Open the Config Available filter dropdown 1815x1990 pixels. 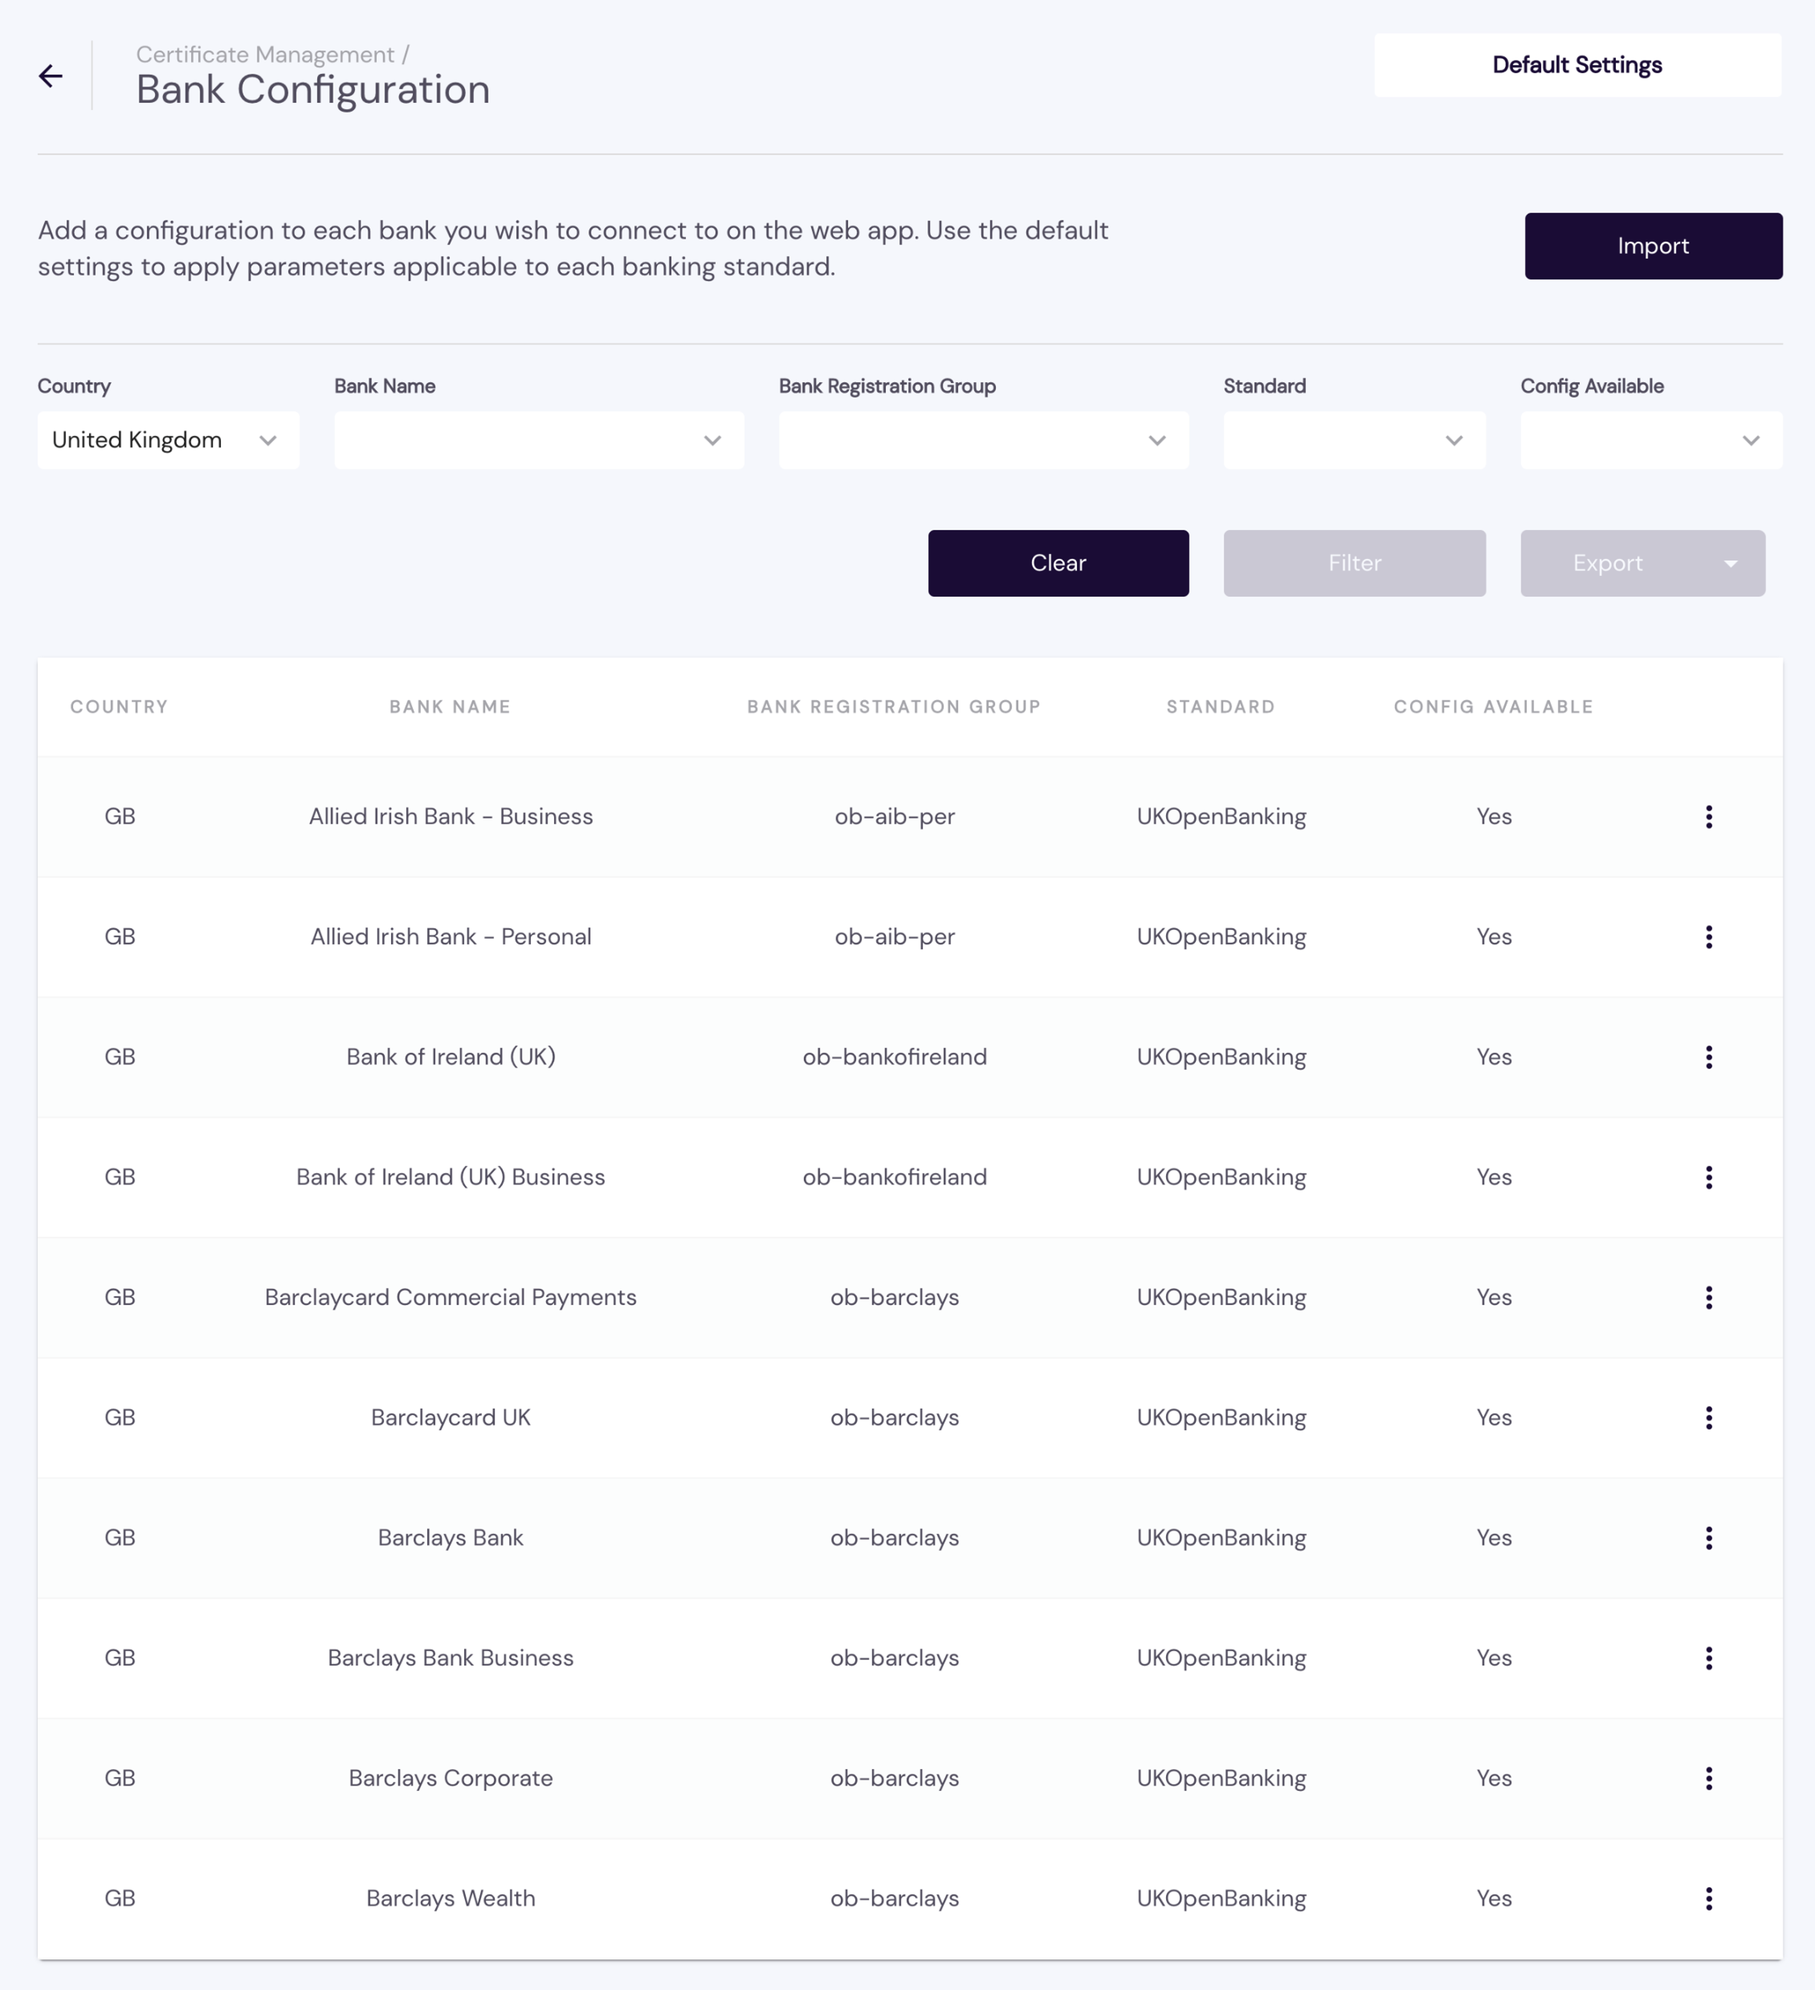click(x=1650, y=440)
